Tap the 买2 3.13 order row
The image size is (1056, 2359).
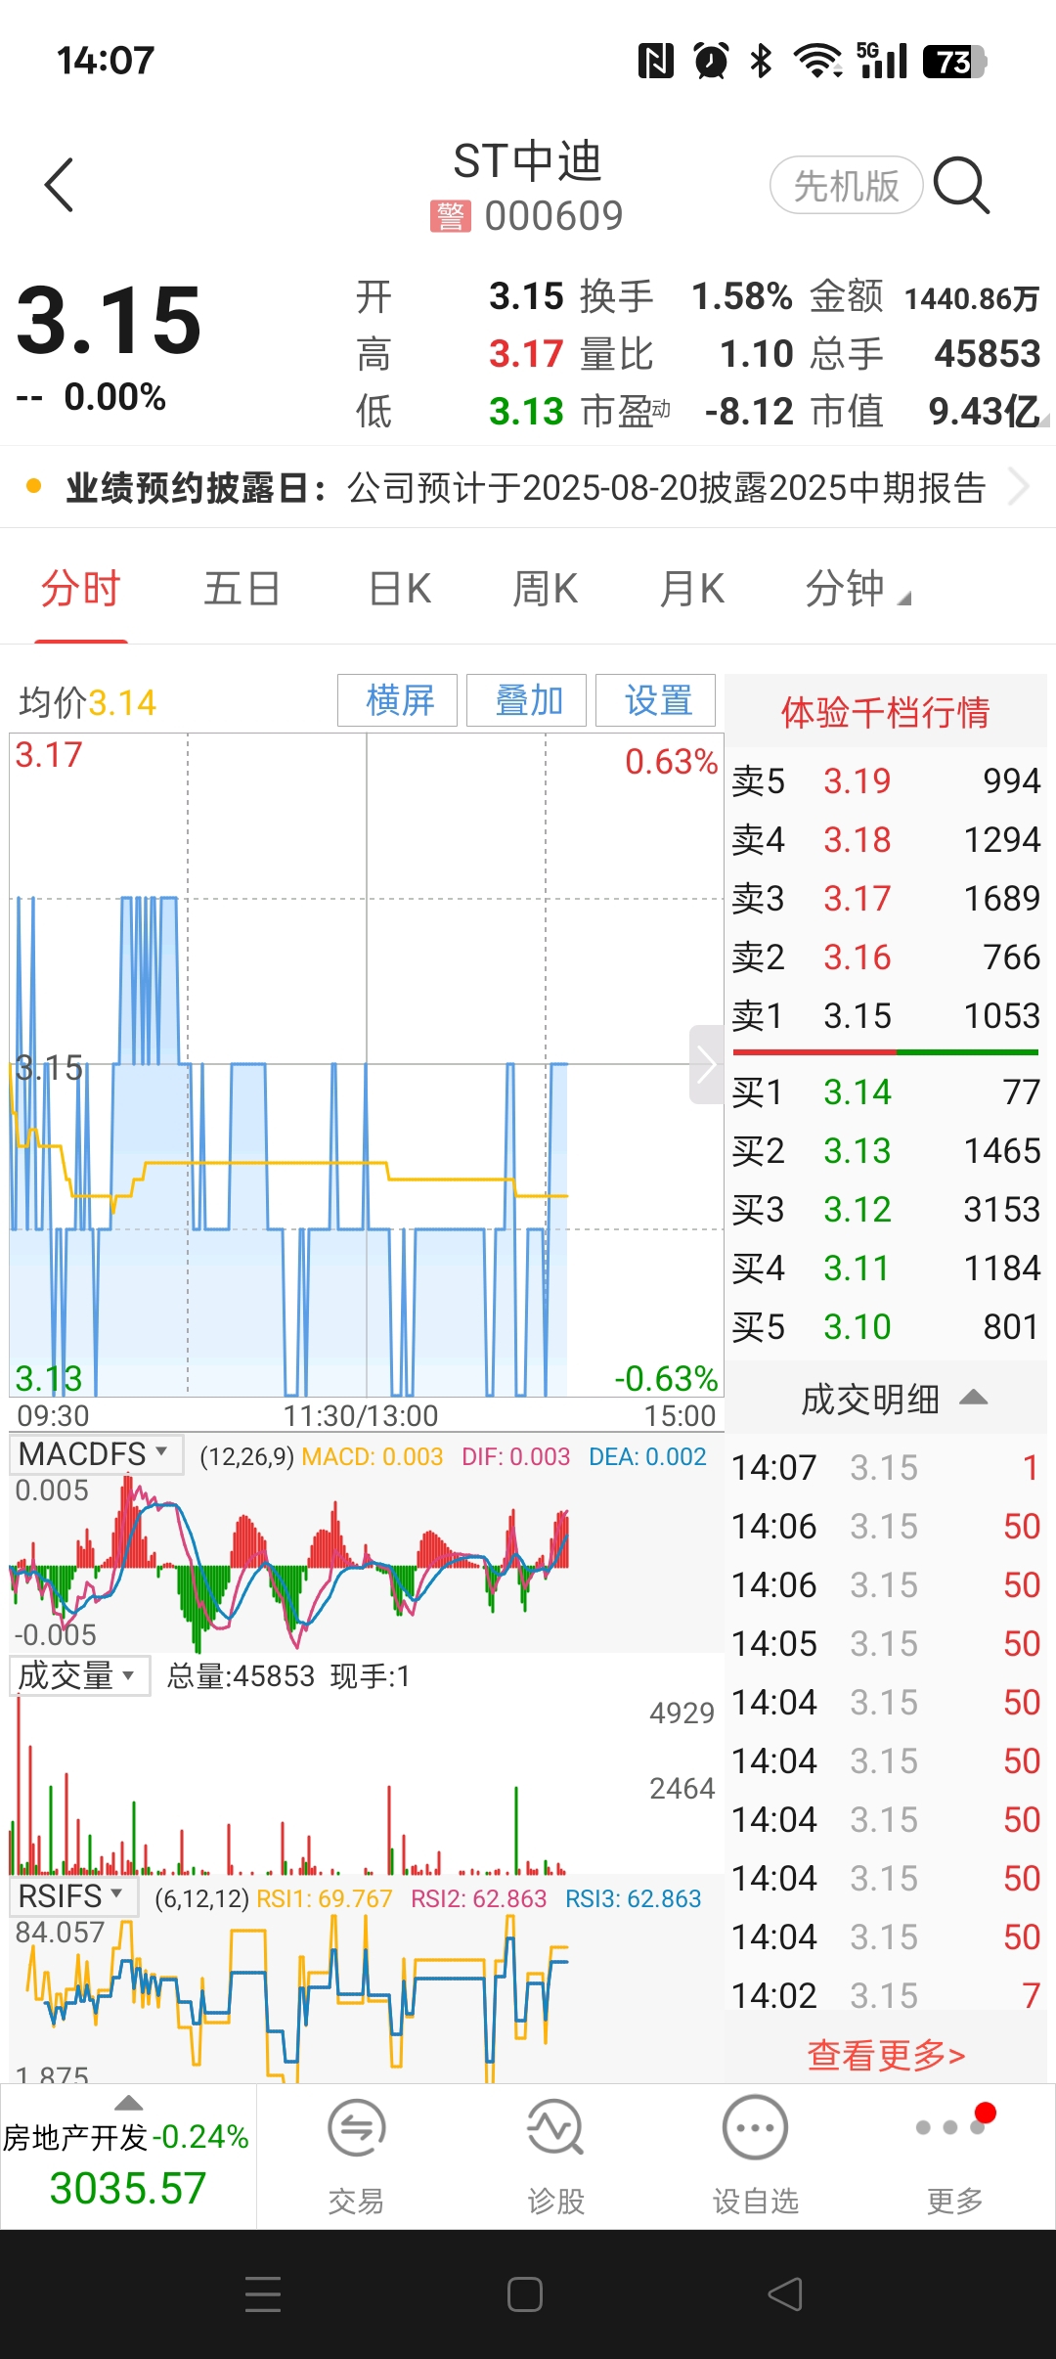tap(886, 1150)
